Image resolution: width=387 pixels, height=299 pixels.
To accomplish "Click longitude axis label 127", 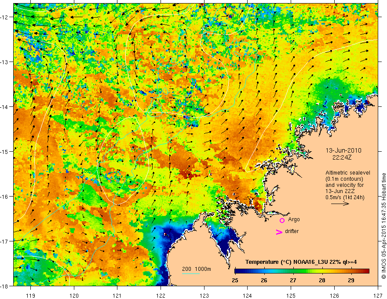I will 378,295.
